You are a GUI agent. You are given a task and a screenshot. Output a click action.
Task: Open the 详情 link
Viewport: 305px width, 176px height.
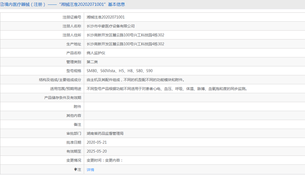pos(90,170)
